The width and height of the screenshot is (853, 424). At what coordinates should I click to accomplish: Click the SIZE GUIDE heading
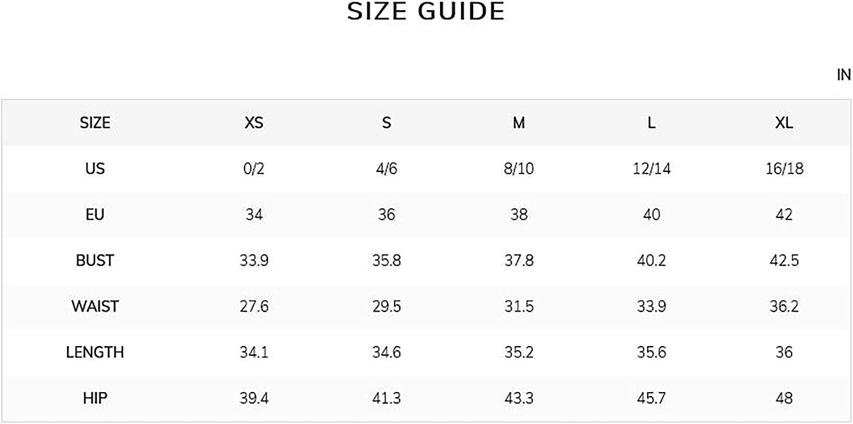pyautogui.click(x=426, y=12)
